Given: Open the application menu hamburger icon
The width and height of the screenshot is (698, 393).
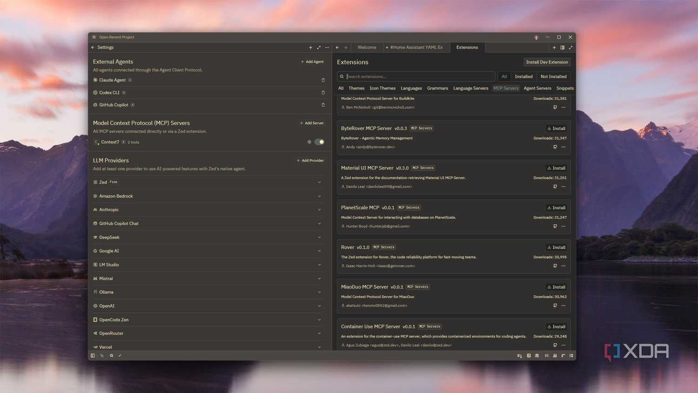Looking at the screenshot, I should pyautogui.click(x=94, y=37).
